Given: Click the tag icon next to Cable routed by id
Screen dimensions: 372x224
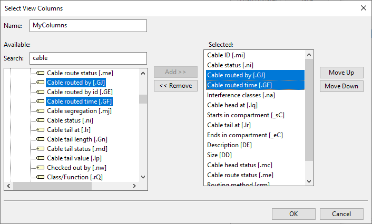Looking at the screenshot, I should pos(40,92).
